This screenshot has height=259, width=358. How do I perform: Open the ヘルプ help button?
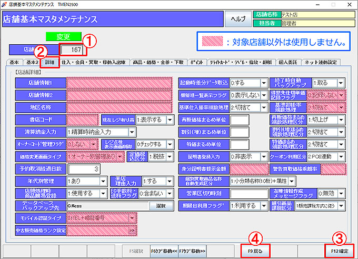(x=238, y=19)
